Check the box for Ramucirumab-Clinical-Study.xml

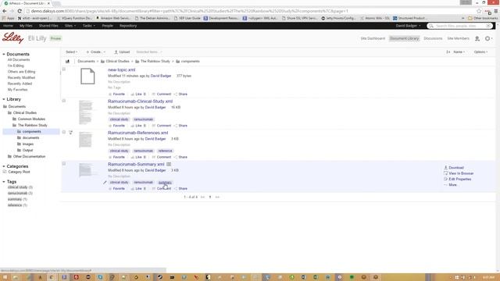pos(64,101)
